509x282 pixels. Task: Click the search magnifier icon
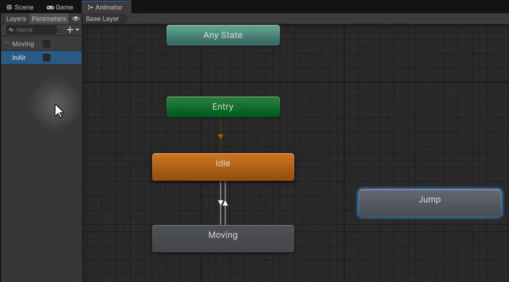click(11, 30)
